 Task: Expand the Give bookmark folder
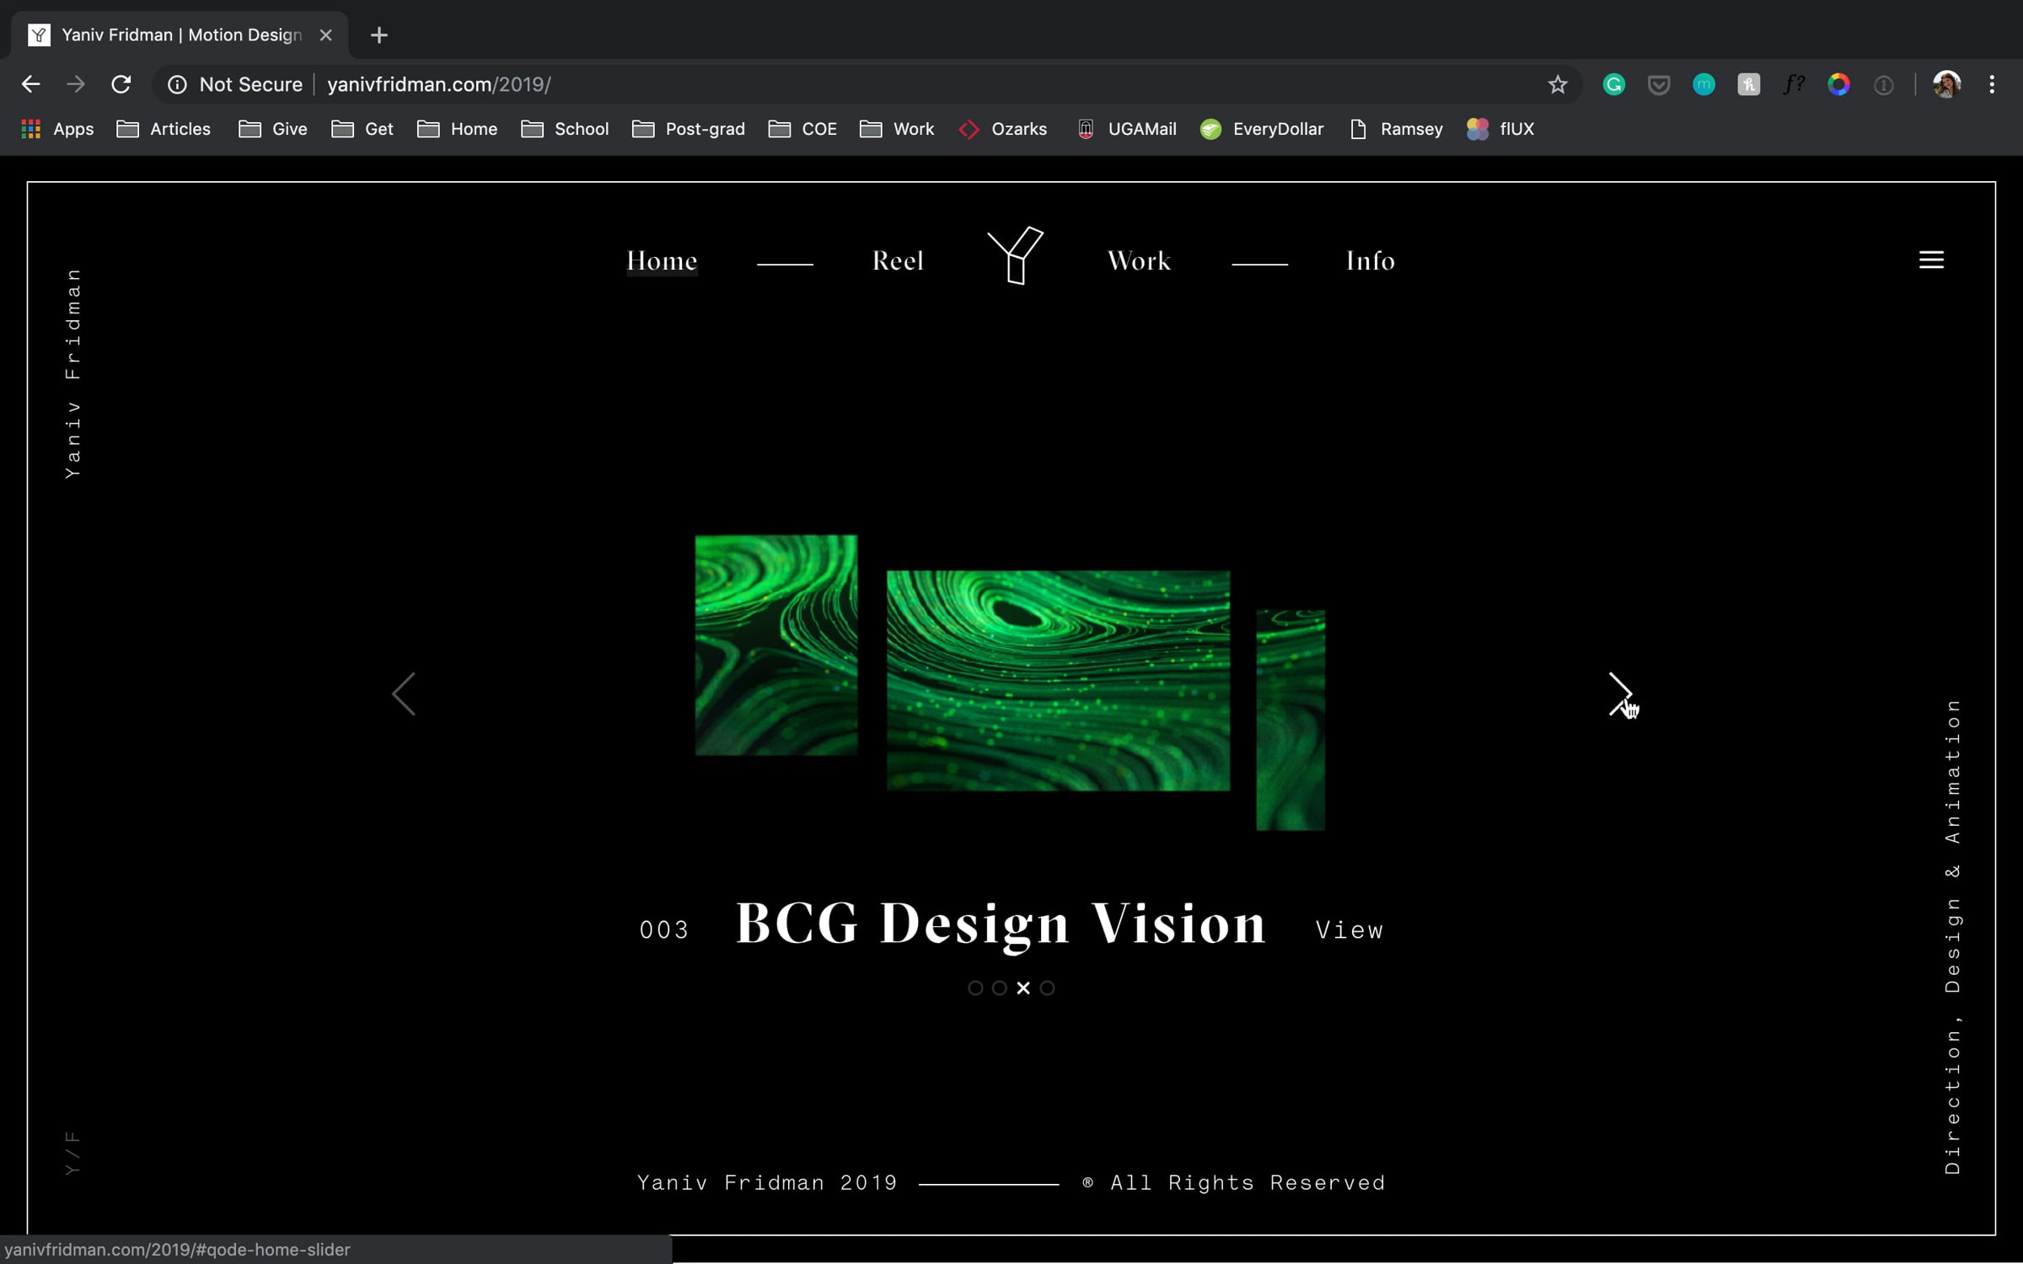[x=273, y=129]
